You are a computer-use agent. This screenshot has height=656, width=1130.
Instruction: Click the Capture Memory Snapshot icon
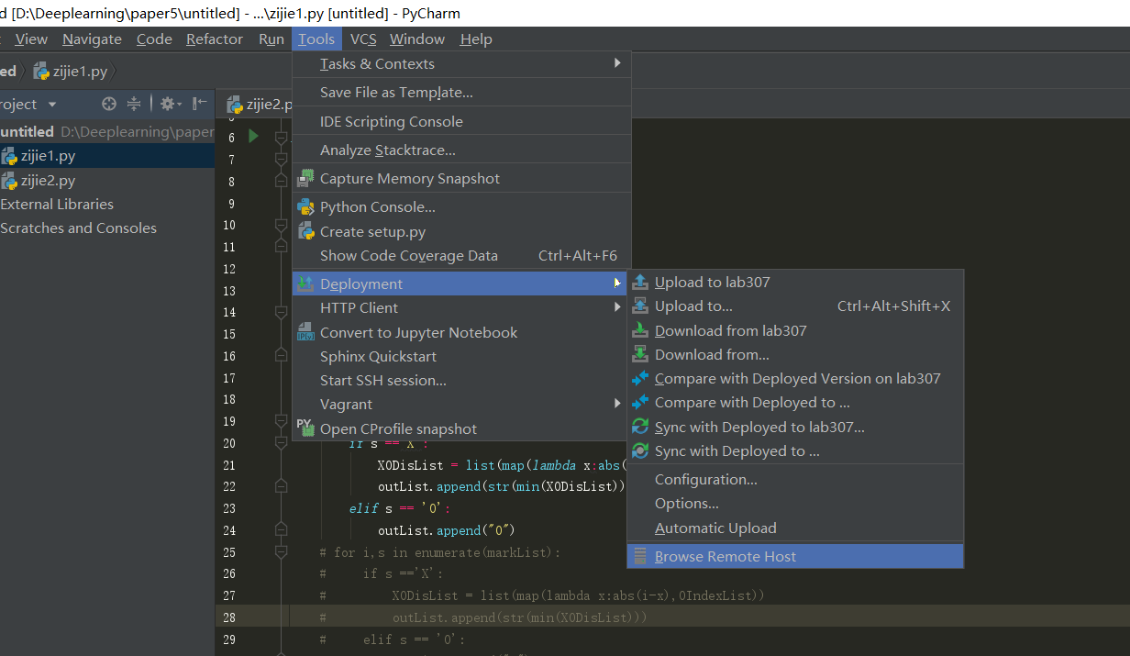click(x=305, y=178)
